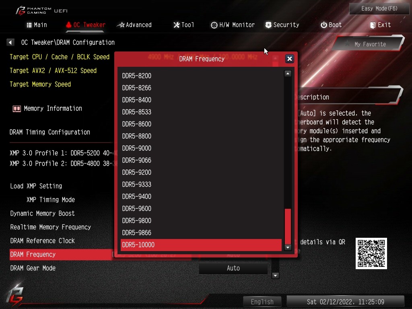The width and height of the screenshot is (412, 309).
Task: Pick DDR5-9000
Action: click(x=201, y=148)
